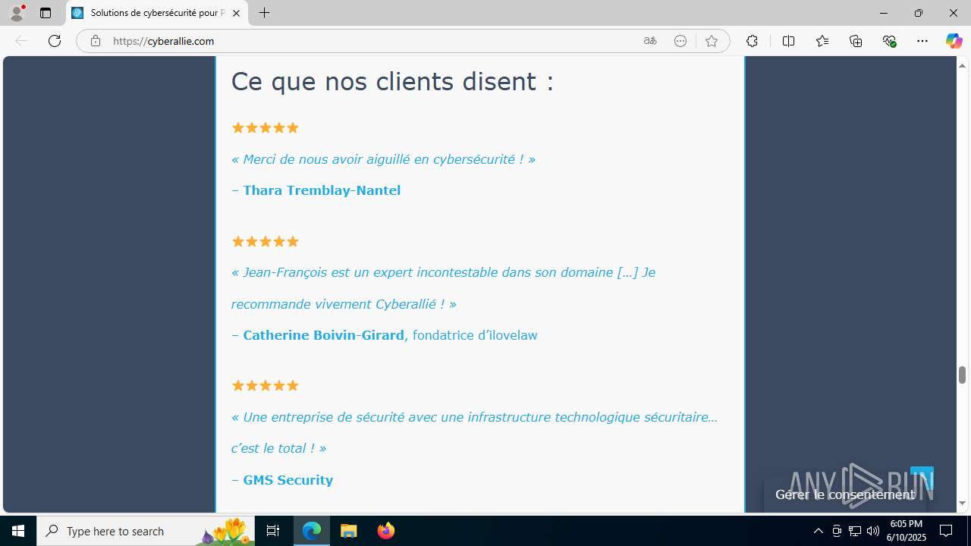Click the address bar URL field
The width and height of the screenshot is (971, 546).
pos(372,41)
